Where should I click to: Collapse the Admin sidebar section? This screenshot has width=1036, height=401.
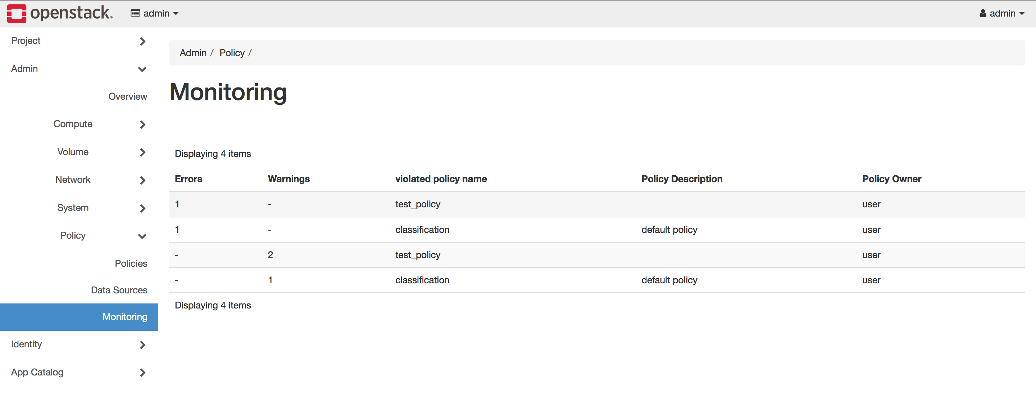coord(79,69)
